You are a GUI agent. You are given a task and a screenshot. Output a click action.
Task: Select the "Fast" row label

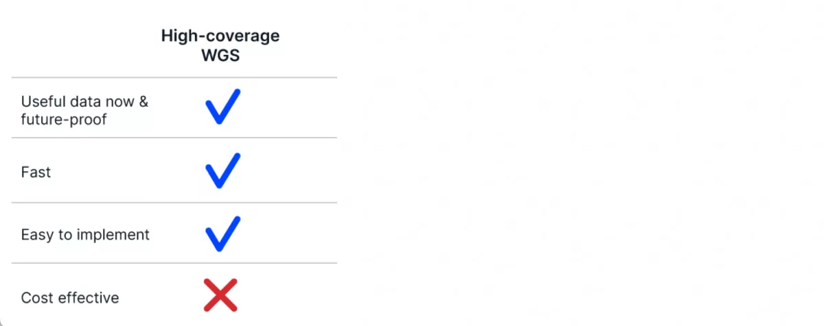coord(36,172)
